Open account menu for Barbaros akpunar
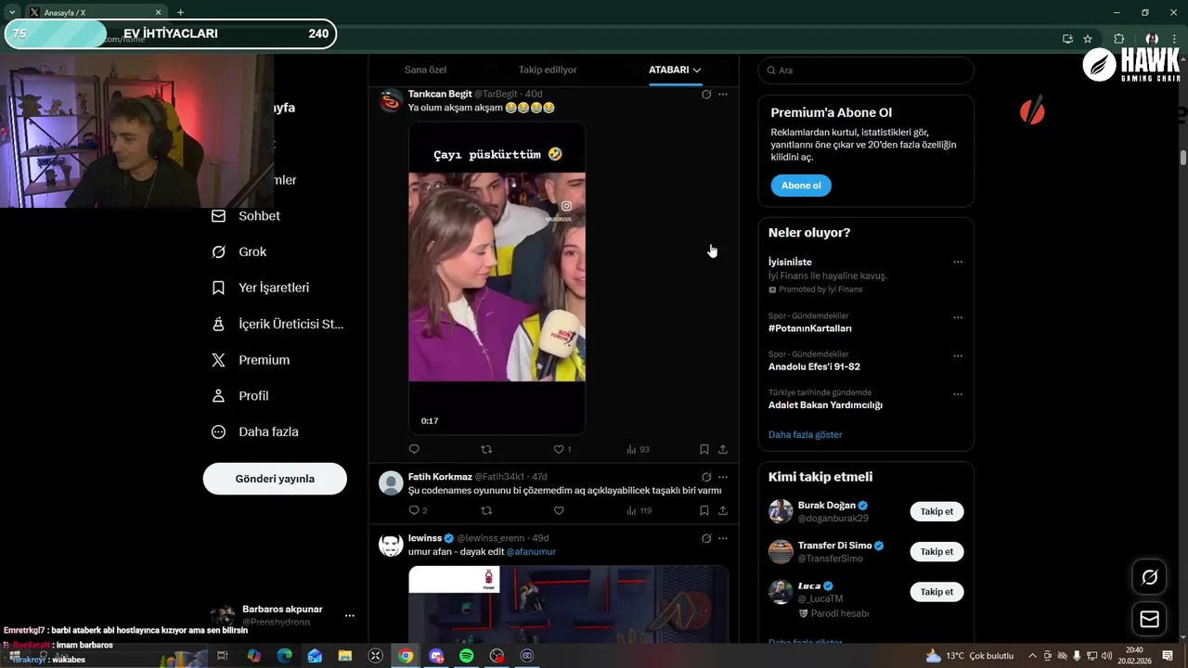This screenshot has width=1188, height=668. pyautogui.click(x=350, y=616)
